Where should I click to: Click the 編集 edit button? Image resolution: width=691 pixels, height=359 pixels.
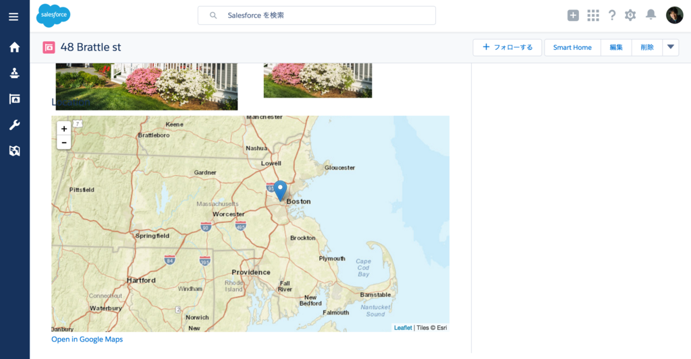coord(616,48)
